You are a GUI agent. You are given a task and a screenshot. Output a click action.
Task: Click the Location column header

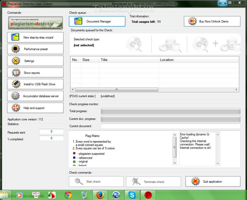point(199,60)
